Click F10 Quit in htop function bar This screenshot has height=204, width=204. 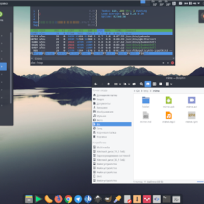[x=156, y=54]
